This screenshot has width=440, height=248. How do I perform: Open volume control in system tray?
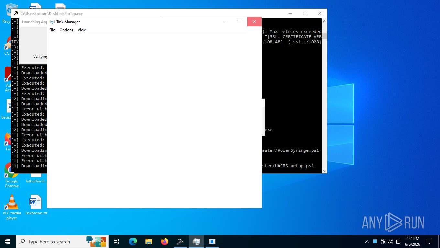(x=390, y=242)
